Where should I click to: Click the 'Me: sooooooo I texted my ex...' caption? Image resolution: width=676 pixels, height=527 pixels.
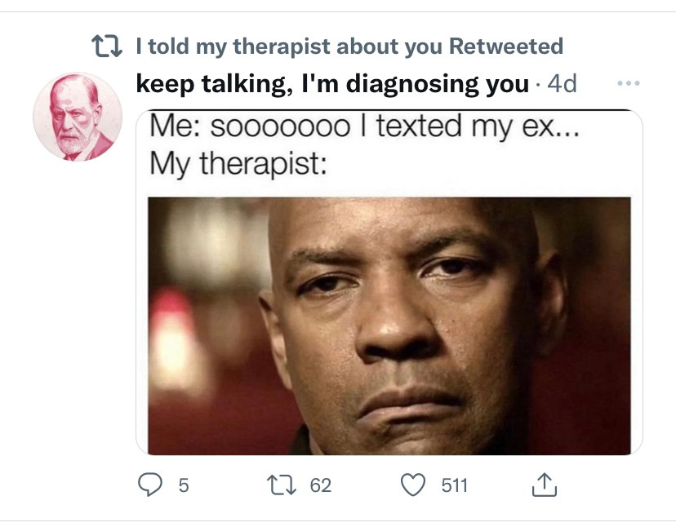point(365,126)
